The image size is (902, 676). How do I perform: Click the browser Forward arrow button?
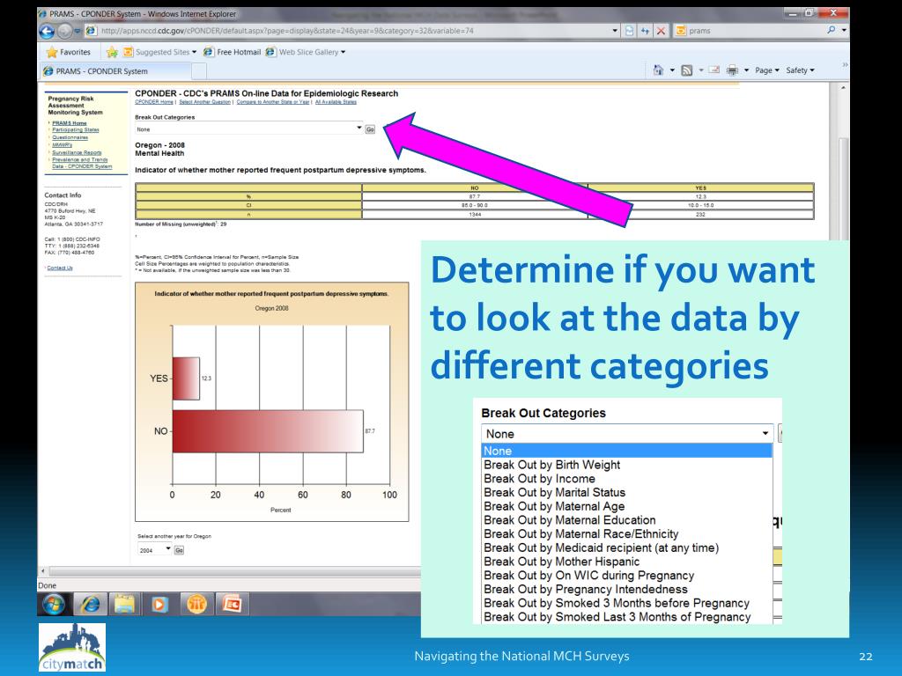pyautogui.click(x=64, y=31)
